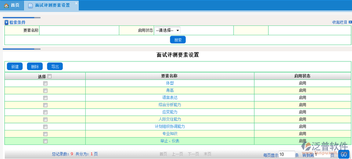Check the box for 体型 row
Screen dimensions: 352x159
point(45,83)
